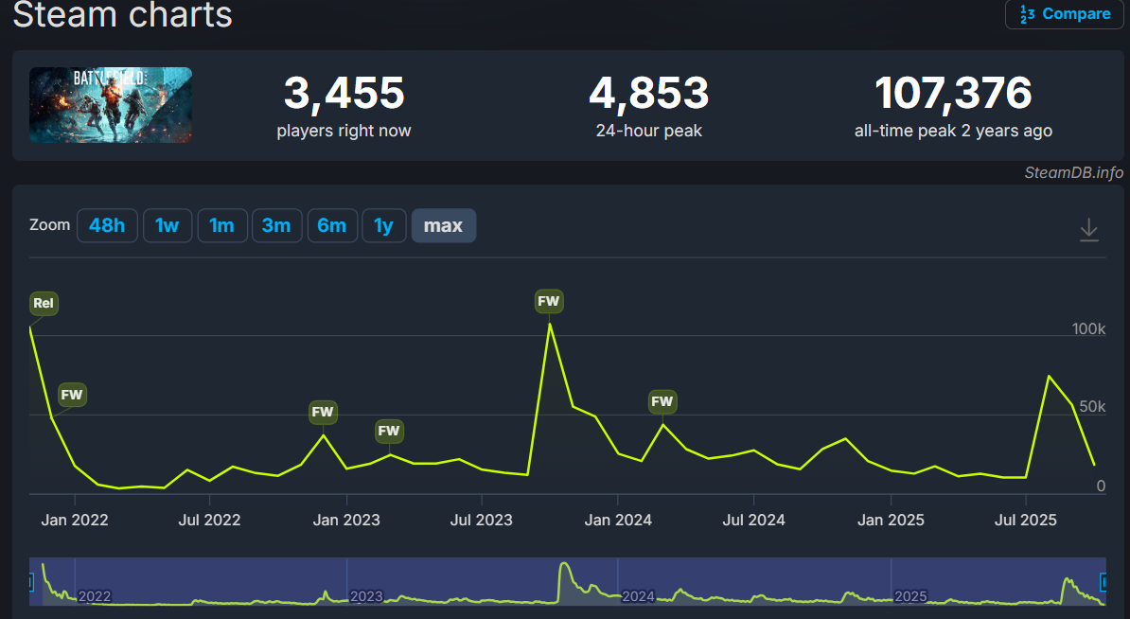
Task: Set zoom to 6m
Action: [332, 225]
